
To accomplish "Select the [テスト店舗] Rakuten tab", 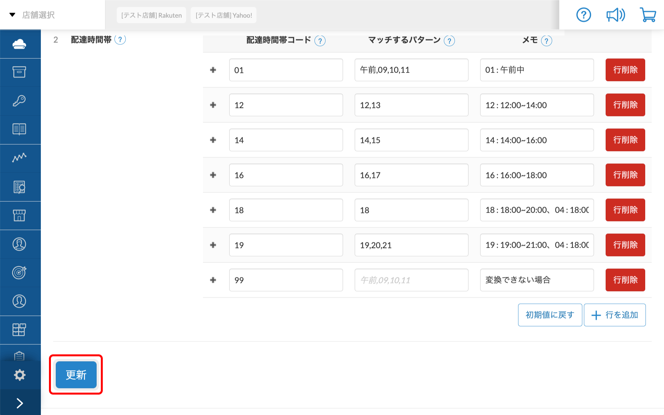I will pos(151,15).
